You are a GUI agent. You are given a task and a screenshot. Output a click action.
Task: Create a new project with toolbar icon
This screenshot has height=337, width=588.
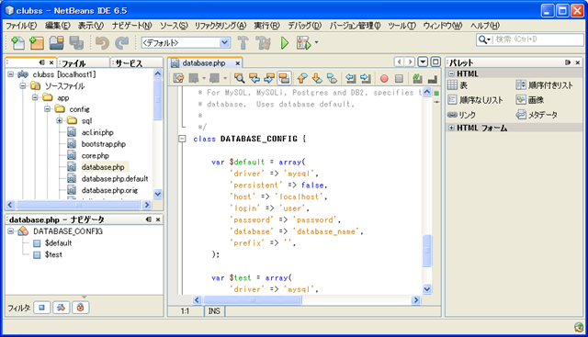[x=37, y=43]
